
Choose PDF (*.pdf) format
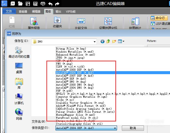coord(64,91)
